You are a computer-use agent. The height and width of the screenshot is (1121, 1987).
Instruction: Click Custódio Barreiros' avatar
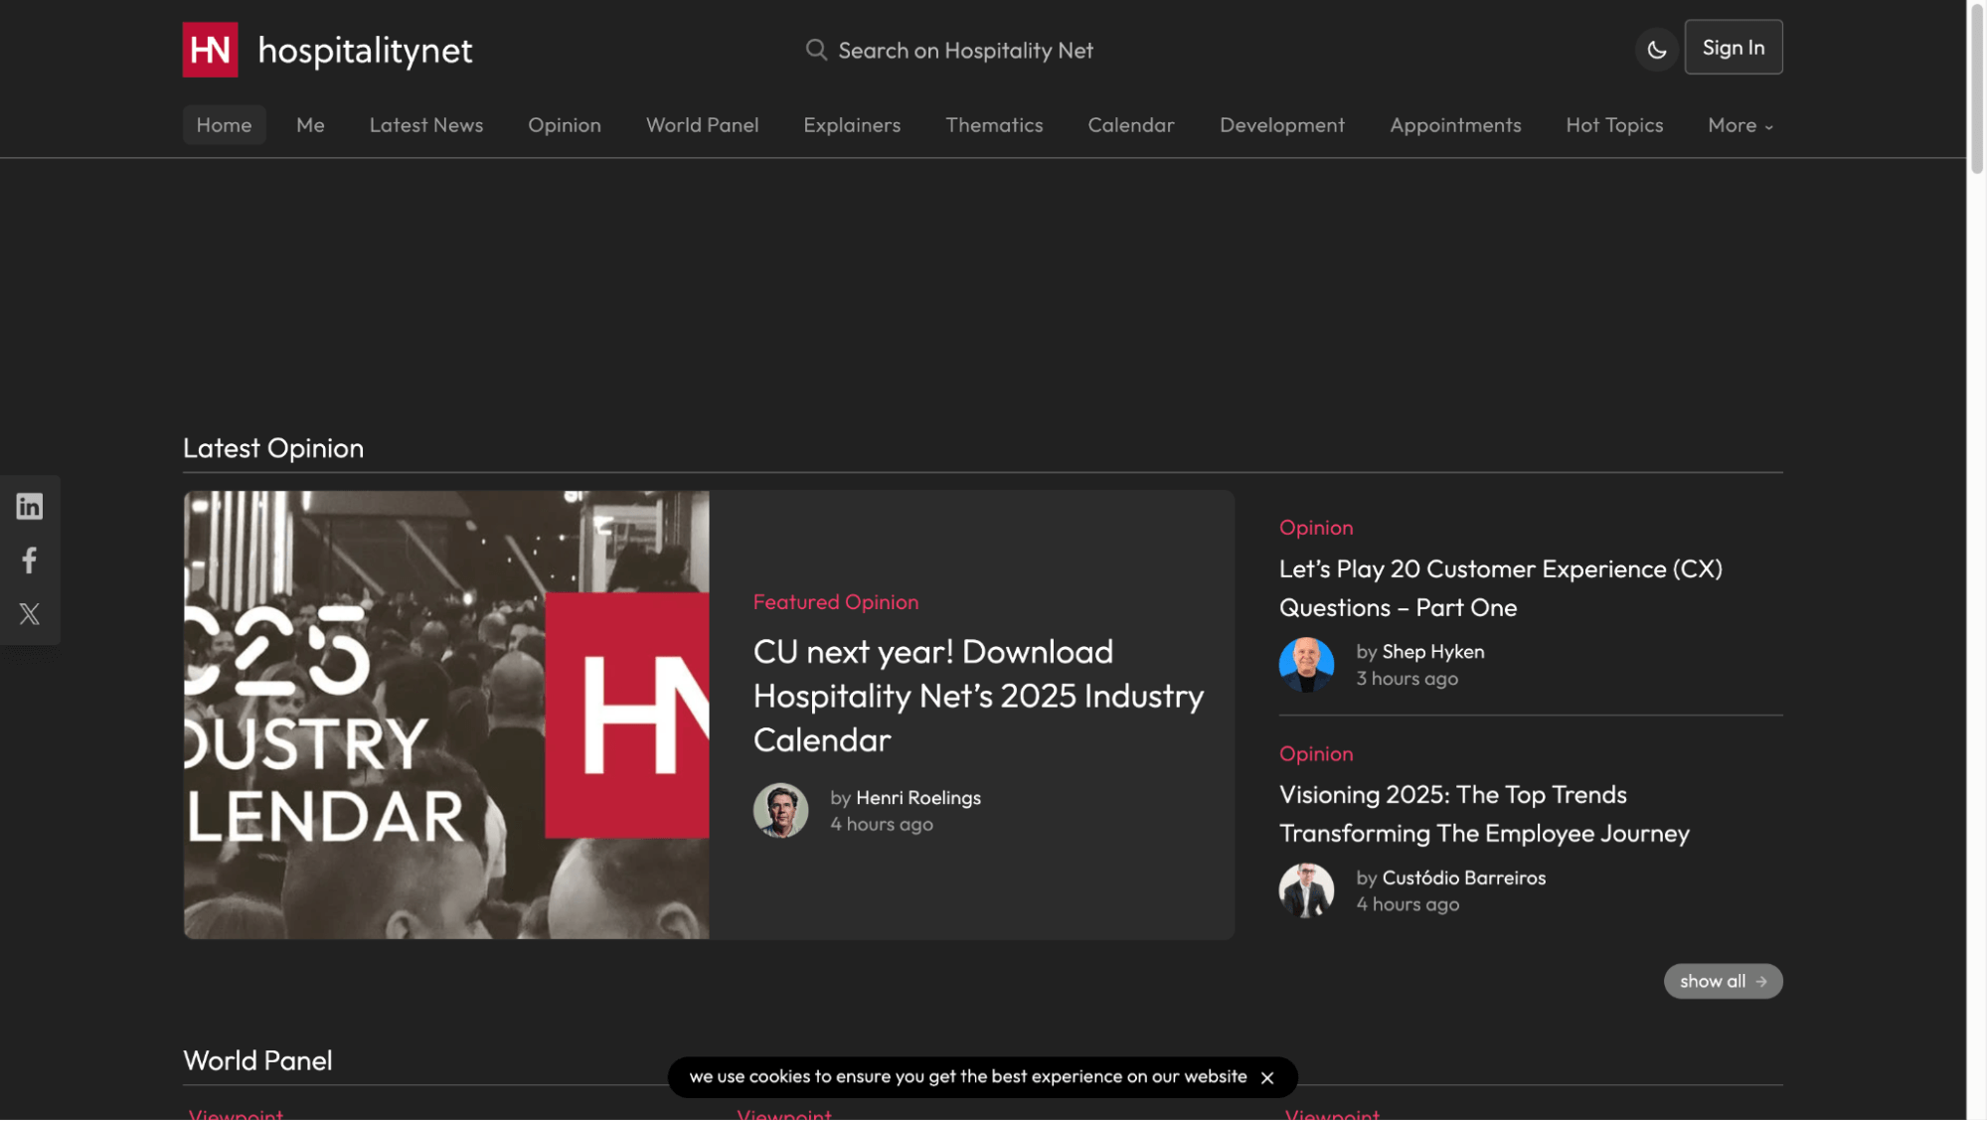1306,890
